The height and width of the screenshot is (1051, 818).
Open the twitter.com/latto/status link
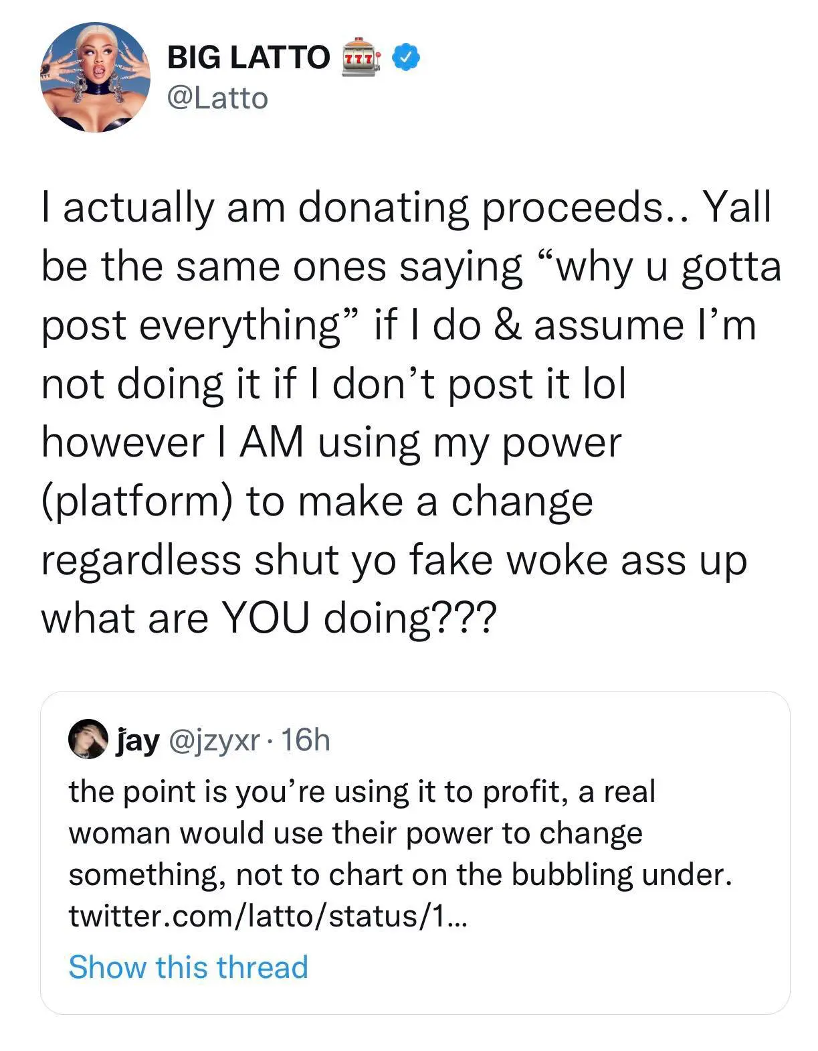pyautogui.click(x=269, y=916)
